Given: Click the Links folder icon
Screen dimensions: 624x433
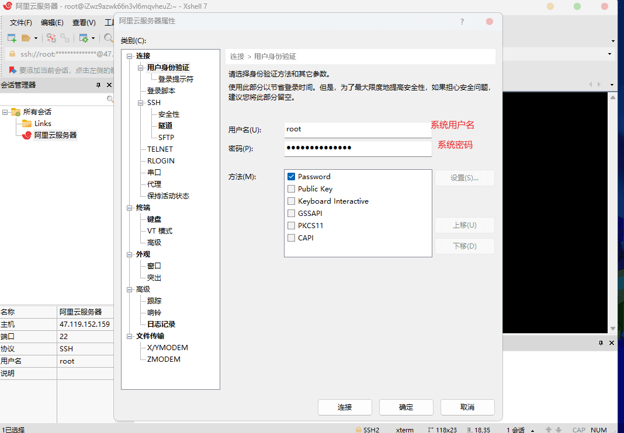Looking at the screenshot, I should (27, 123).
